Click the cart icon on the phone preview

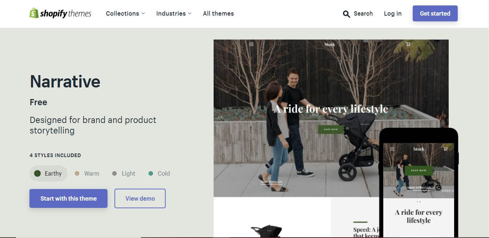pyautogui.click(x=445, y=149)
